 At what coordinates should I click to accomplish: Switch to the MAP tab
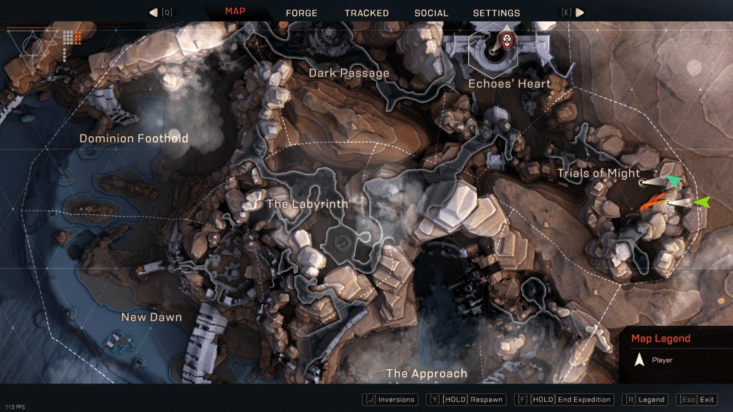point(235,11)
